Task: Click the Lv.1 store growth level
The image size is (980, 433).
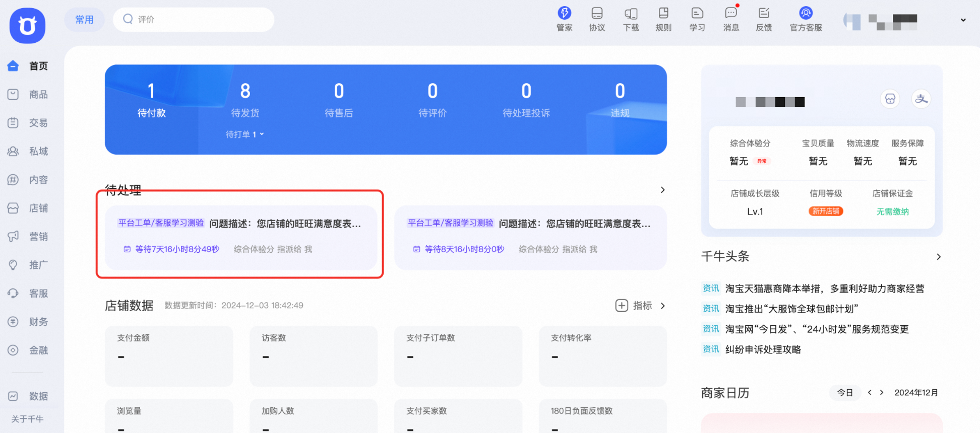Action: 755,211
